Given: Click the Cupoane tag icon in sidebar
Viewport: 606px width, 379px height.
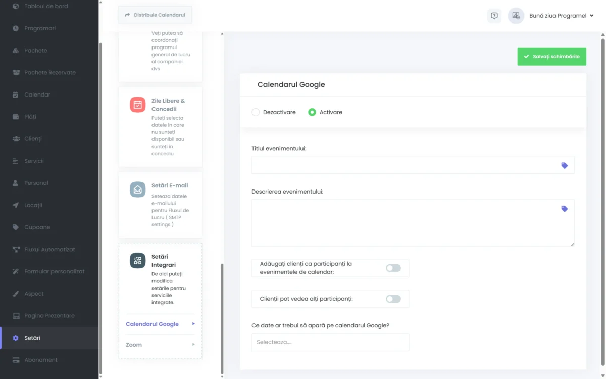Looking at the screenshot, I should 16,227.
